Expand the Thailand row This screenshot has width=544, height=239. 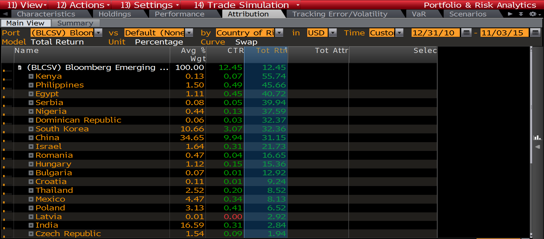click(31, 191)
